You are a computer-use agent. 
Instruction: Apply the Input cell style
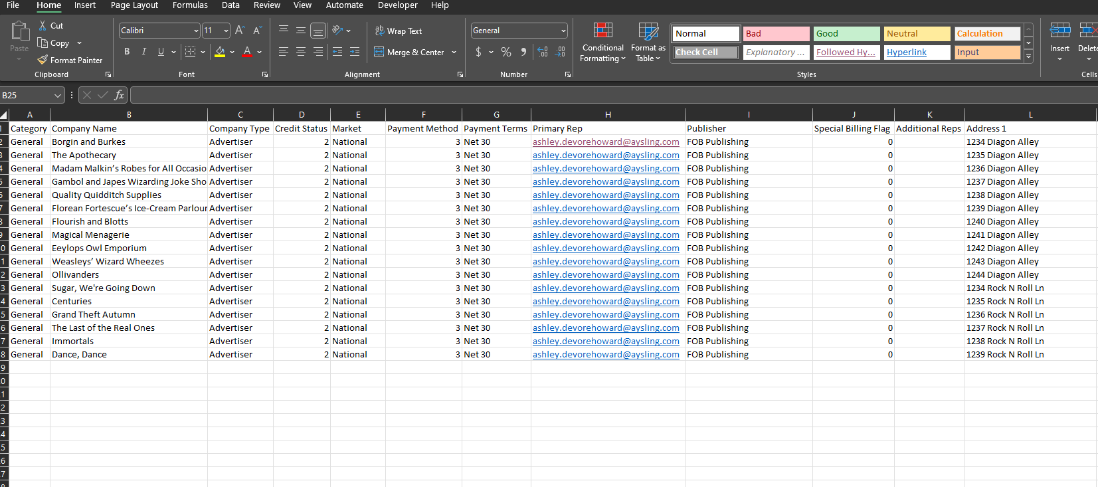tap(987, 52)
